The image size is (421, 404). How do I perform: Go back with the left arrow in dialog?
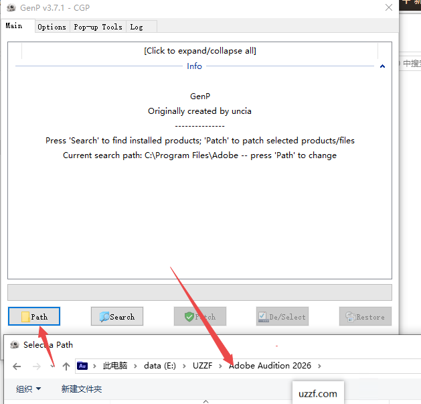[17, 366]
